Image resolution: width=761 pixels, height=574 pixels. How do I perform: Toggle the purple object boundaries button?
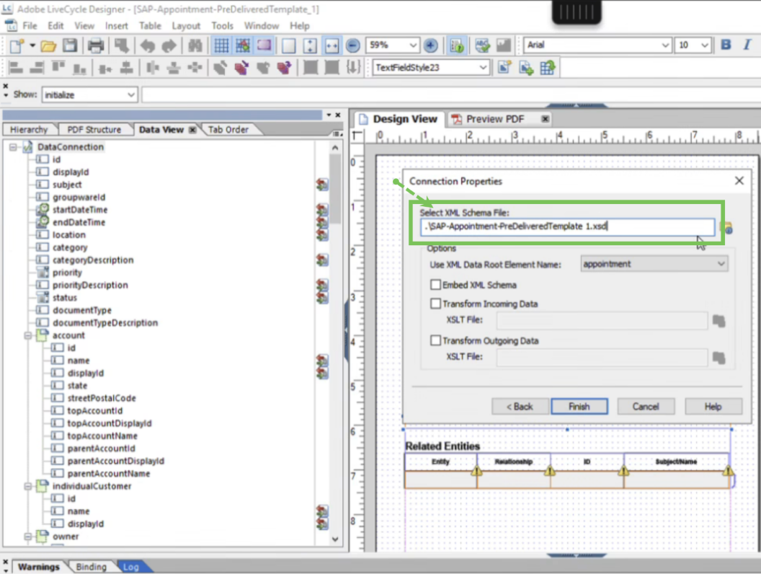(x=264, y=45)
